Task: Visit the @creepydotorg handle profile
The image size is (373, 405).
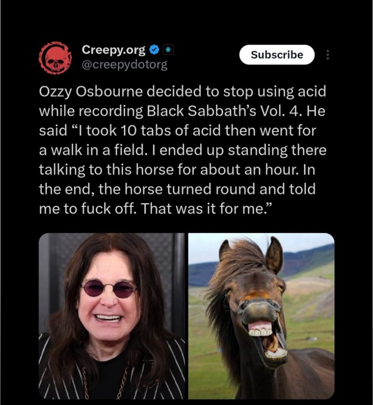Action: click(x=125, y=65)
